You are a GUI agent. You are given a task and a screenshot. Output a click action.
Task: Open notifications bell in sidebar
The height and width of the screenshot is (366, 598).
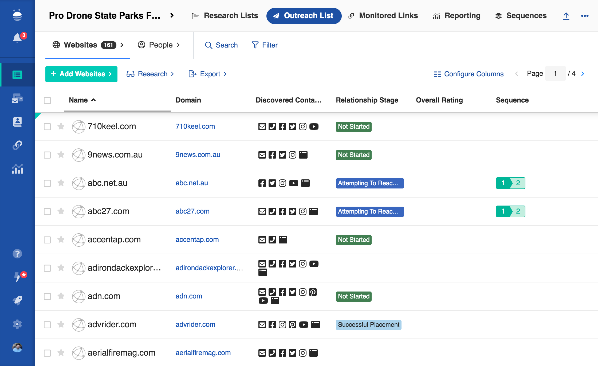coord(18,38)
